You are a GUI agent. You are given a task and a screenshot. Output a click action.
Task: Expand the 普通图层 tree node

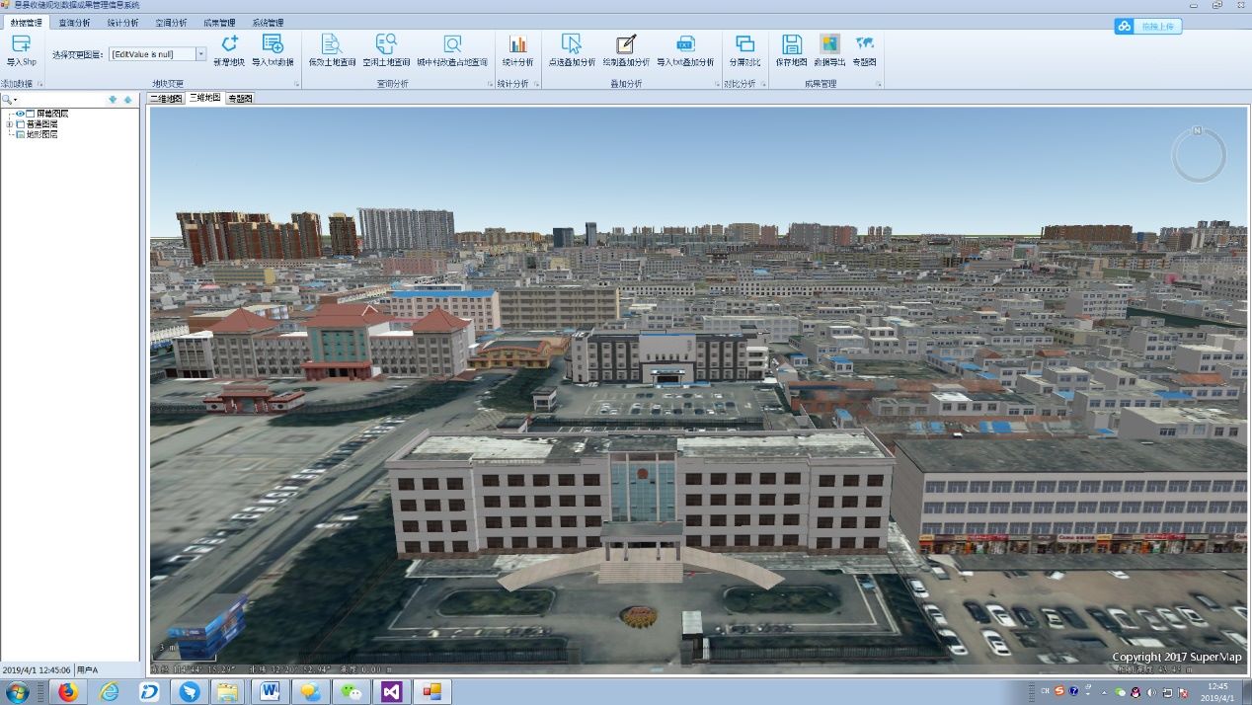point(10,124)
